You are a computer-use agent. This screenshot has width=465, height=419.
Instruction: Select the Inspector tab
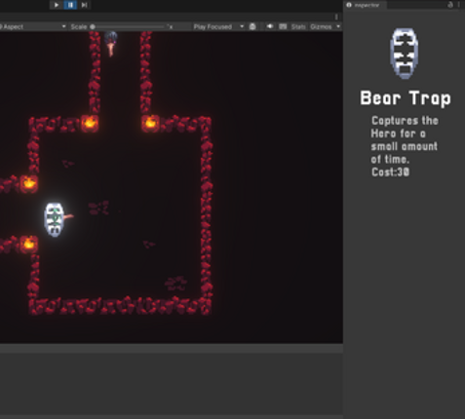[x=366, y=5]
